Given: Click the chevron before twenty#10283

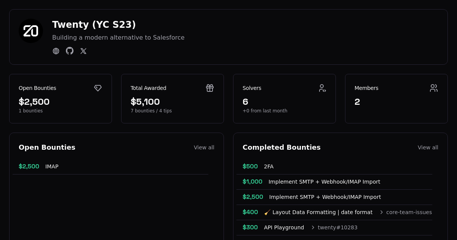Looking at the screenshot, I should click(x=313, y=227).
